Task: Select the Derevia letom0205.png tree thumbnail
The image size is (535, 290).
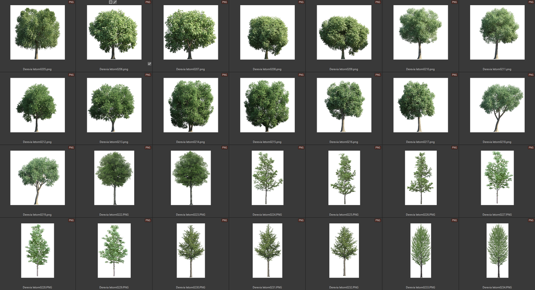Action: tap(38, 32)
